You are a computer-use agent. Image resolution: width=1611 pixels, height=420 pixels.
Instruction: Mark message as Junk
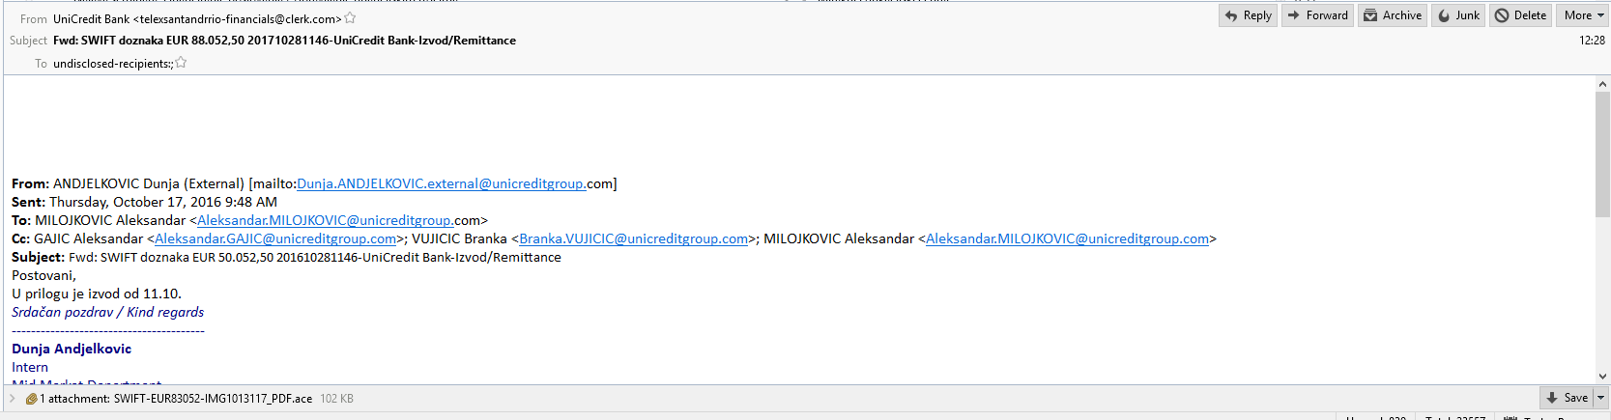point(1458,15)
